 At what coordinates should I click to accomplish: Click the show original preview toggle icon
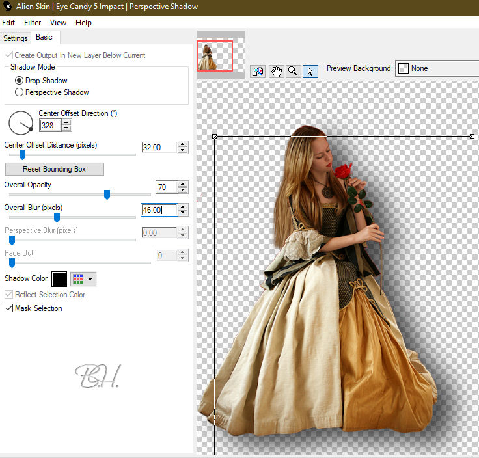[258, 71]
